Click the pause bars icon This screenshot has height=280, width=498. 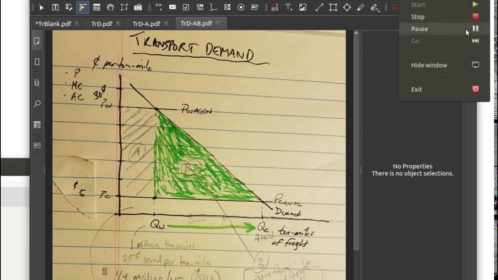pyautogui.click(x=475, y=28)
